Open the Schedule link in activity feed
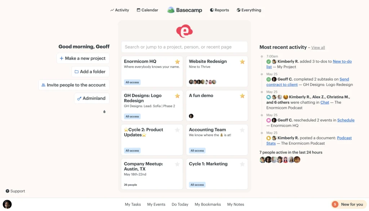 coord(346,120)
